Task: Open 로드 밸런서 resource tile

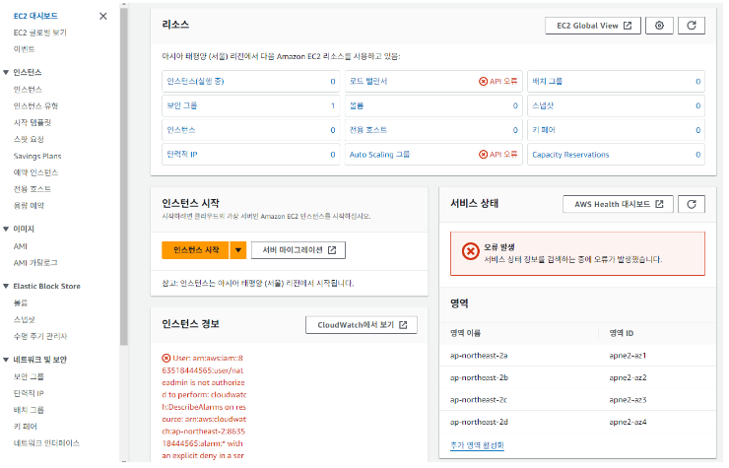Action: tap(433, 82)
